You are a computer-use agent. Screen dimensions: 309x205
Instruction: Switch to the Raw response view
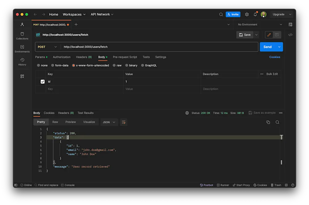click(55, 122)
